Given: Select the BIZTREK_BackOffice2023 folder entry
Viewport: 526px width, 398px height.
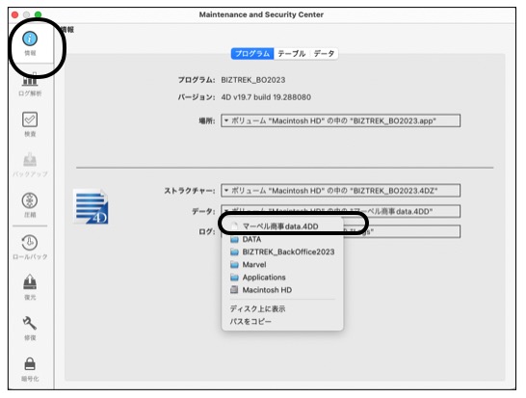Looking at the screenshot, I should pos(282,252).
